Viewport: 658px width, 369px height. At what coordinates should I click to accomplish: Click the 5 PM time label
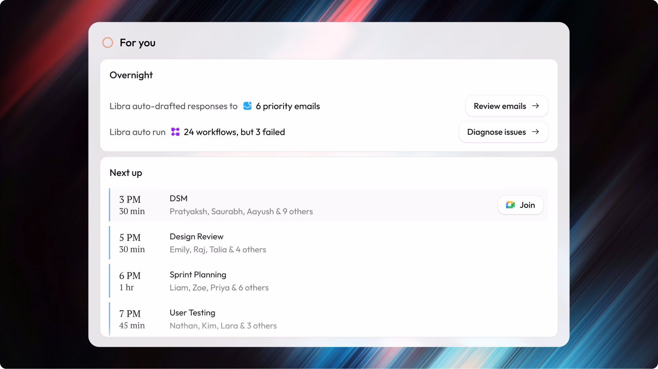[130, 237]
